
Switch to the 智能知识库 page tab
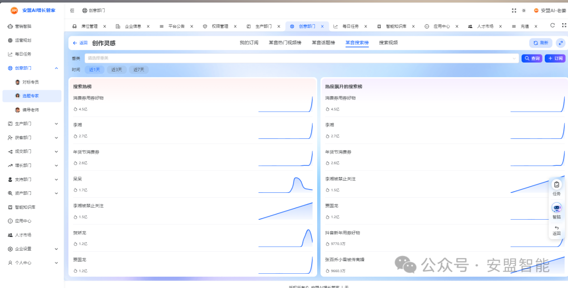pyautogui.click(x=396, y=26)
